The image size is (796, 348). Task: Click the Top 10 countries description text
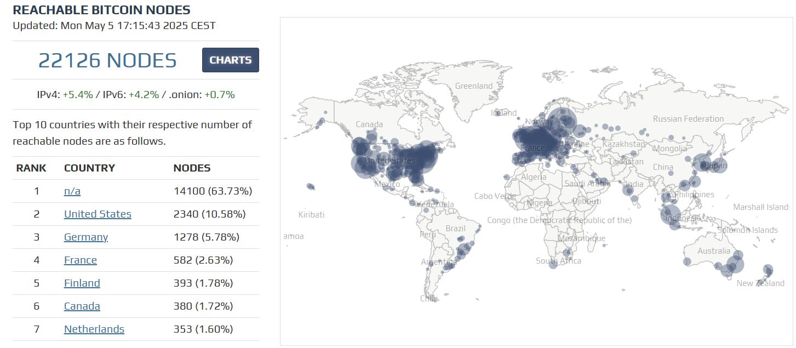(132, 133)
